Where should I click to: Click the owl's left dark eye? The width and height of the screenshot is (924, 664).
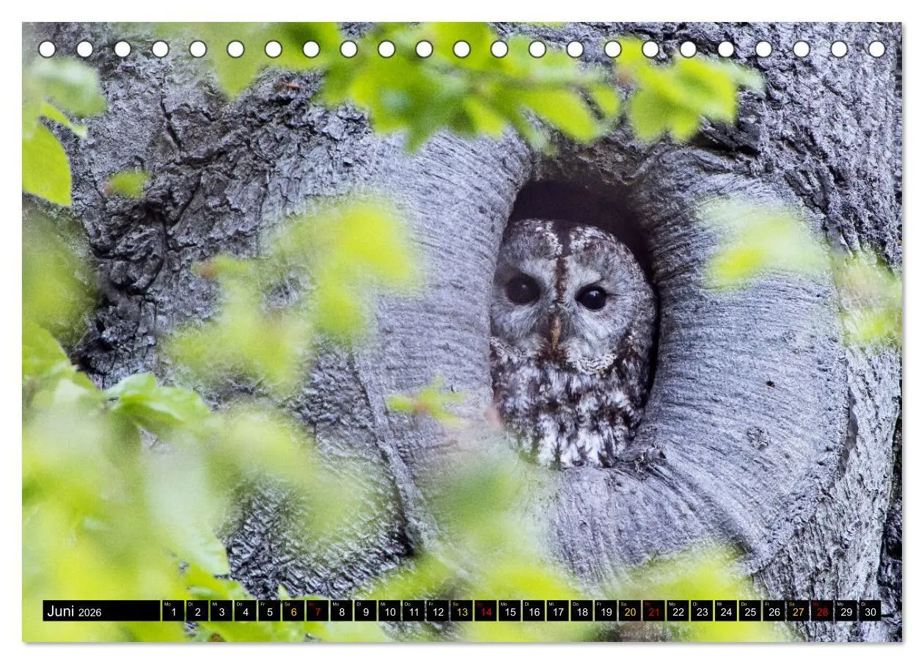point(522,290)
